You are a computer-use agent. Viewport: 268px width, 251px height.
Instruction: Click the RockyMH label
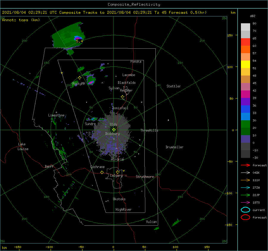79,84
